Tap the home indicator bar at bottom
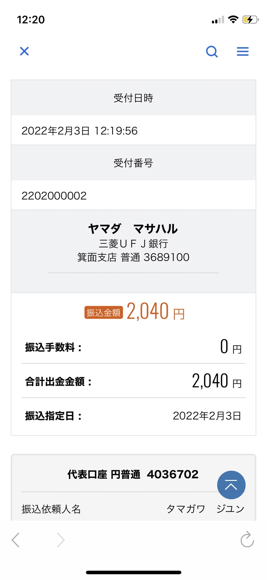 click(x=133, y=573)
